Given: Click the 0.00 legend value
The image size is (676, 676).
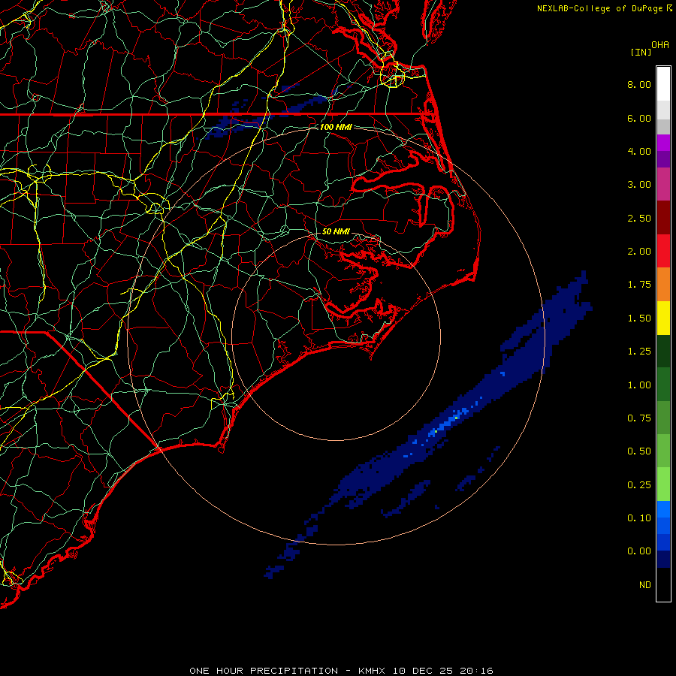Looking at the screenshot, I should pyautogui.click(x=639, y=551).
